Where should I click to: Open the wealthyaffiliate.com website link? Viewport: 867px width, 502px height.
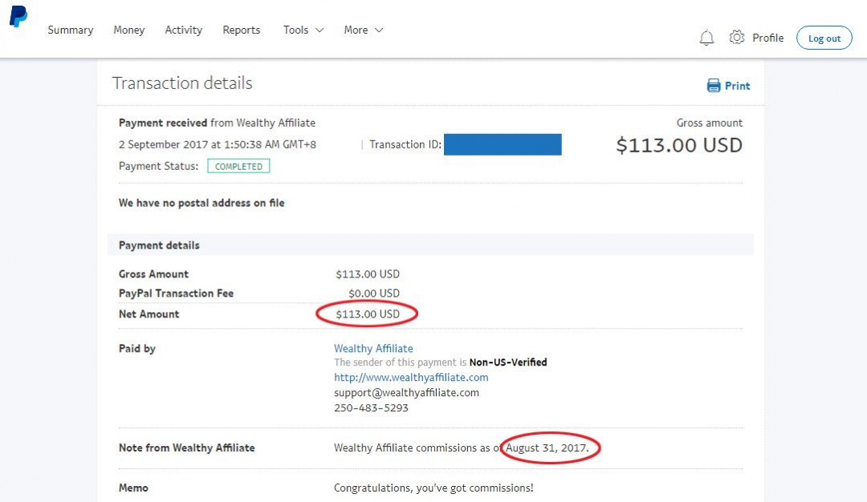click(411, 377)
